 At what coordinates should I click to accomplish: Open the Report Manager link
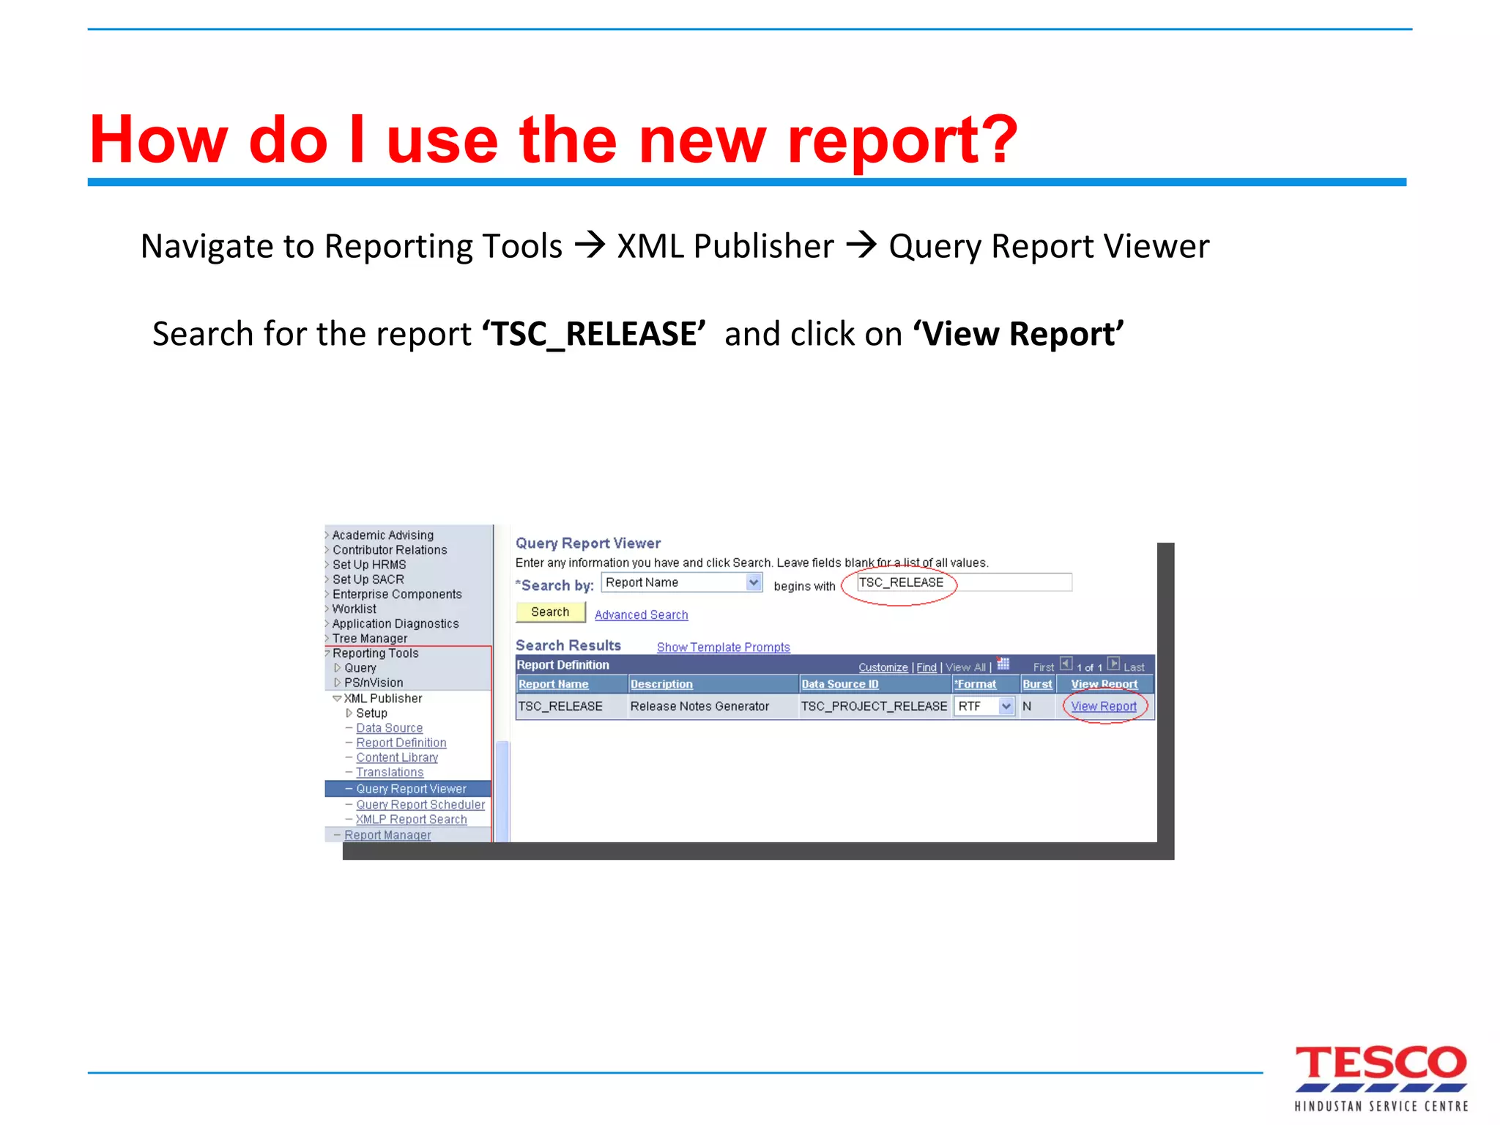[387, 835]
